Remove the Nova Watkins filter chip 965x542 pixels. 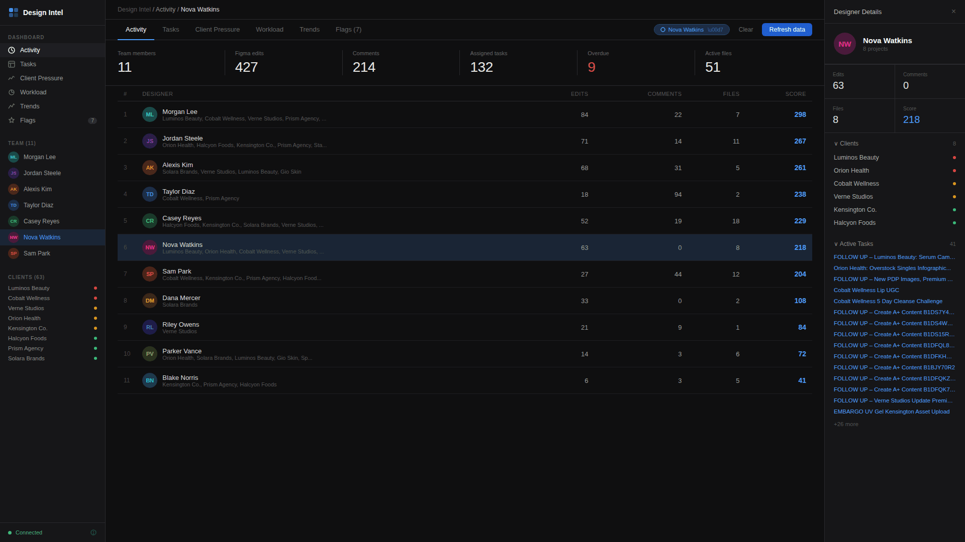715,30
